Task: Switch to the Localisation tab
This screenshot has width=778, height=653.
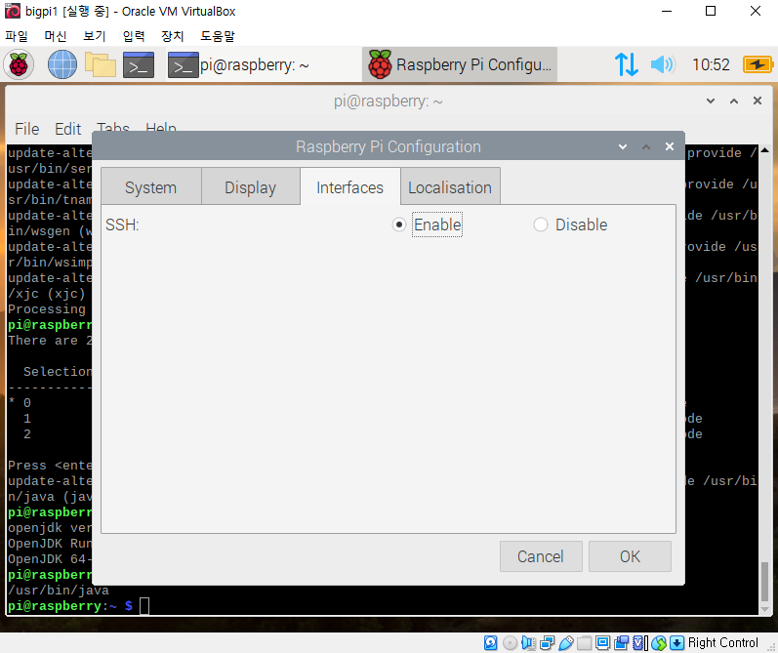Action: [450, 187]
